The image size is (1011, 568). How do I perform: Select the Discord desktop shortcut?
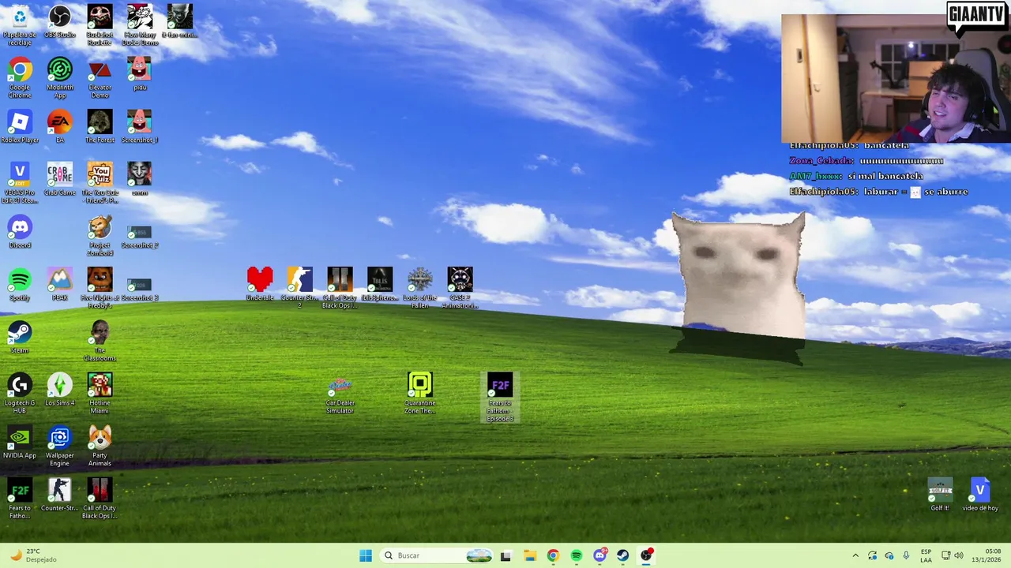tap(20, 232)
